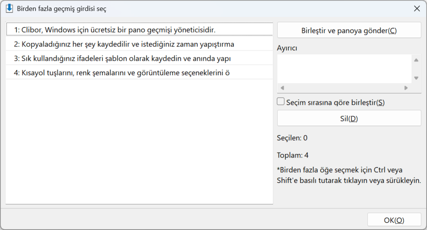
Task: Click the Ayırıcı label
Action: 287,48
